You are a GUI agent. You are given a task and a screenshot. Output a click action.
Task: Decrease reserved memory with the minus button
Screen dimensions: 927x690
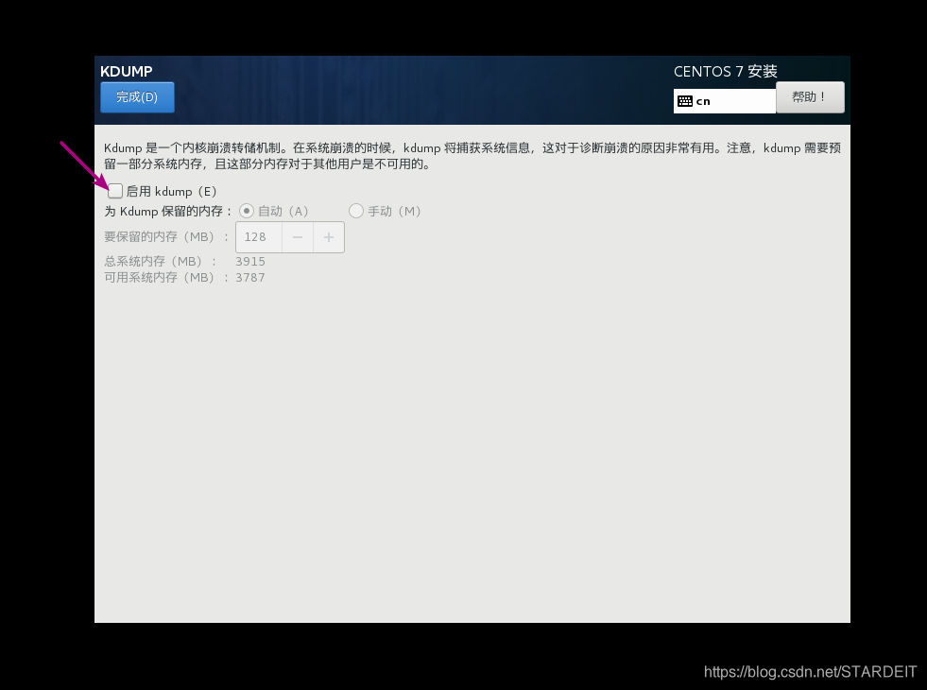[298, 237]
